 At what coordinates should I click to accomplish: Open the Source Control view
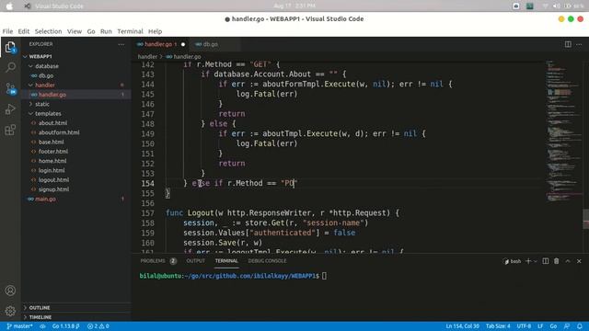[x=10, y=88]
